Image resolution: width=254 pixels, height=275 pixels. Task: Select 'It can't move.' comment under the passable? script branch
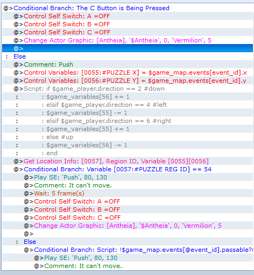[x=128, y=266]
